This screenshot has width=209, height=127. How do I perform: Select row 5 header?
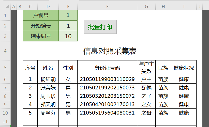pos(5,68)
